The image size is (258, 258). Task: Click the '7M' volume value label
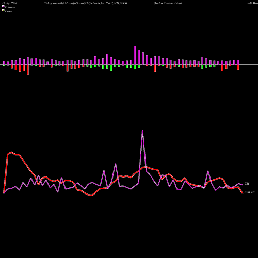[247, 184]
